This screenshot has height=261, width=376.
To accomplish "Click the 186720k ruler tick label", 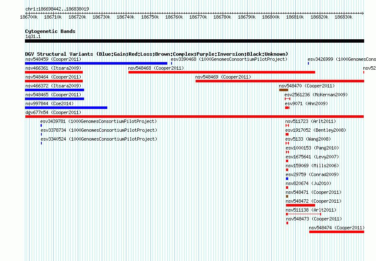I will click(77, 17).
